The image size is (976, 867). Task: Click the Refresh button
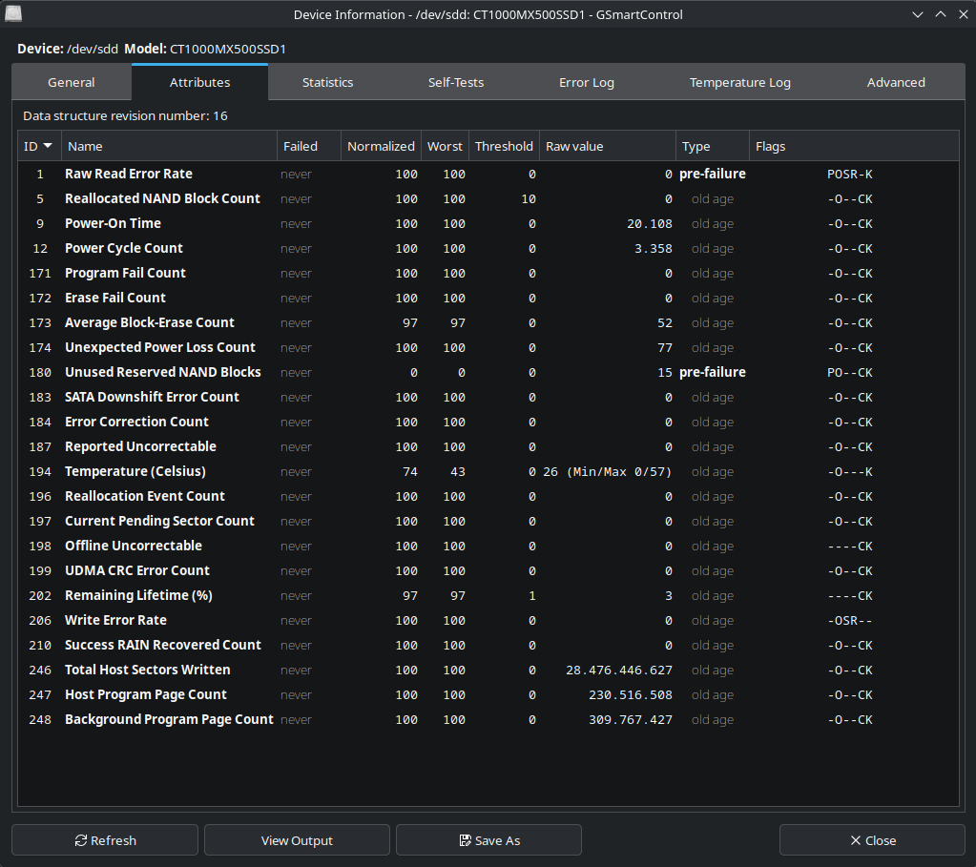tap(105, 840)
